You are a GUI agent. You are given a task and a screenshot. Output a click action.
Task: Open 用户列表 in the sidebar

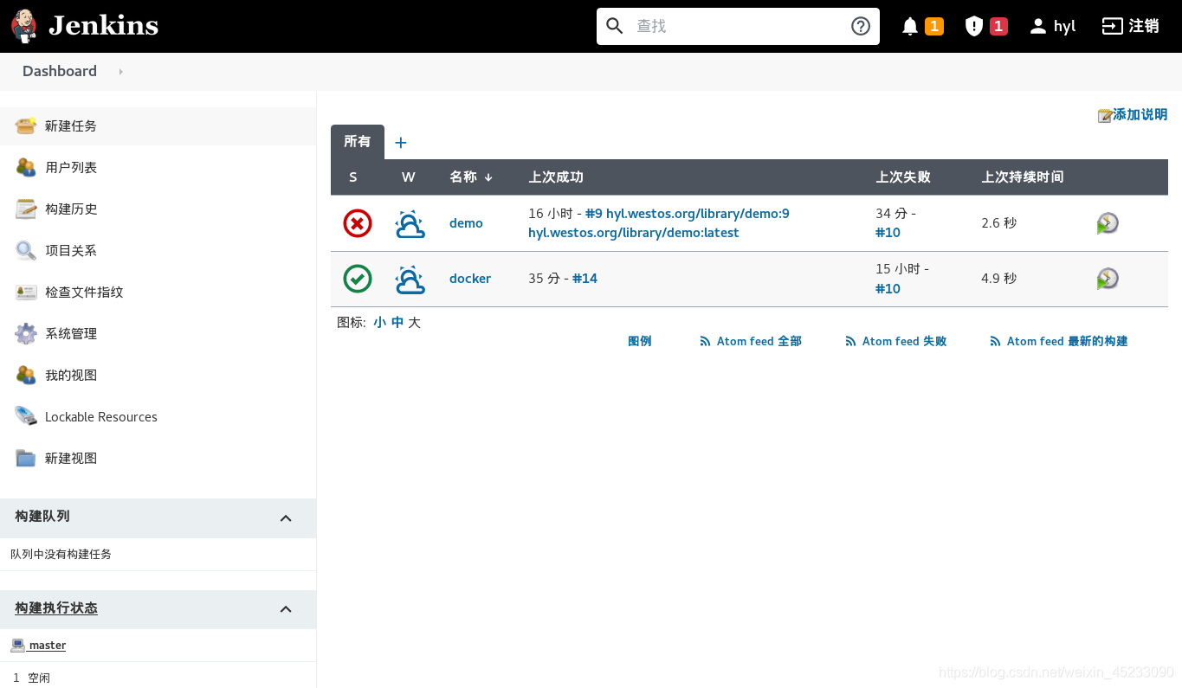click(71, 167)
